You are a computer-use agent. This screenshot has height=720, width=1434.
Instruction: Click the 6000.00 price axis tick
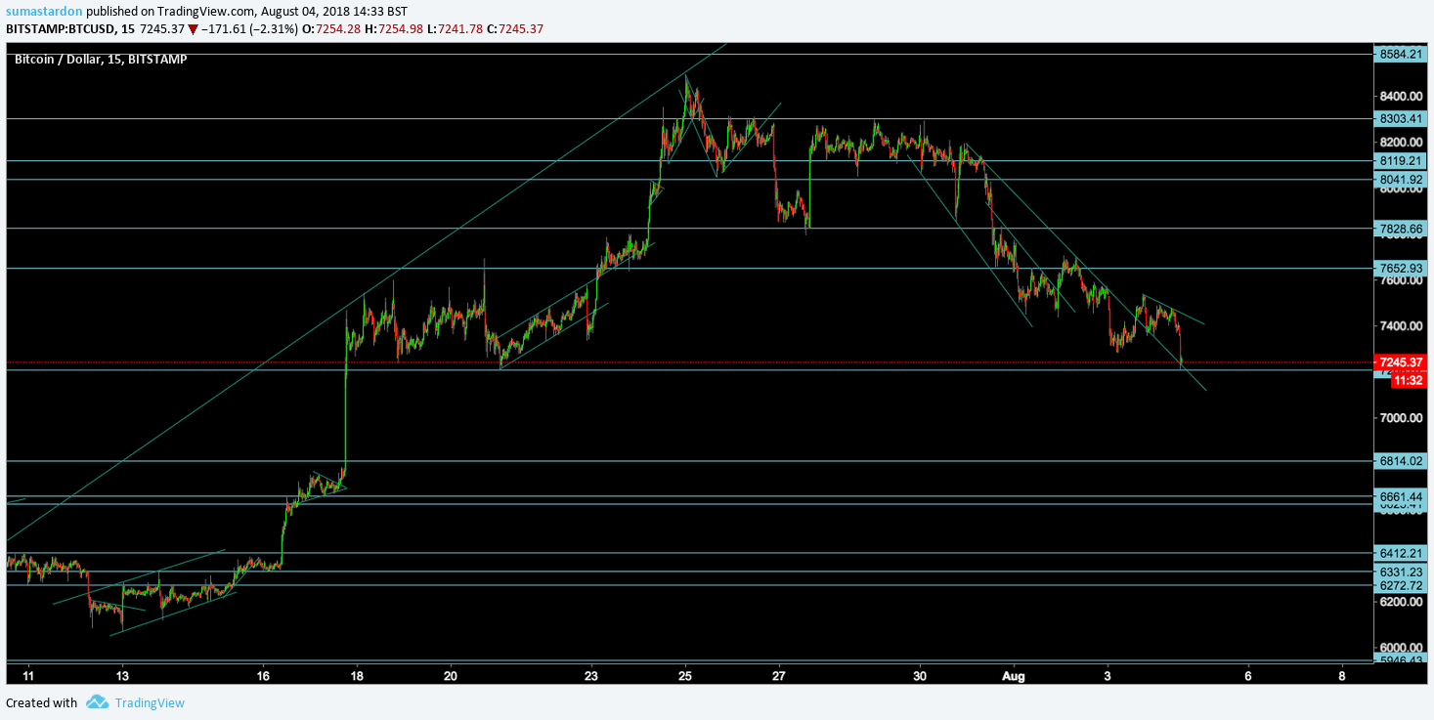tap(1400, 648)
